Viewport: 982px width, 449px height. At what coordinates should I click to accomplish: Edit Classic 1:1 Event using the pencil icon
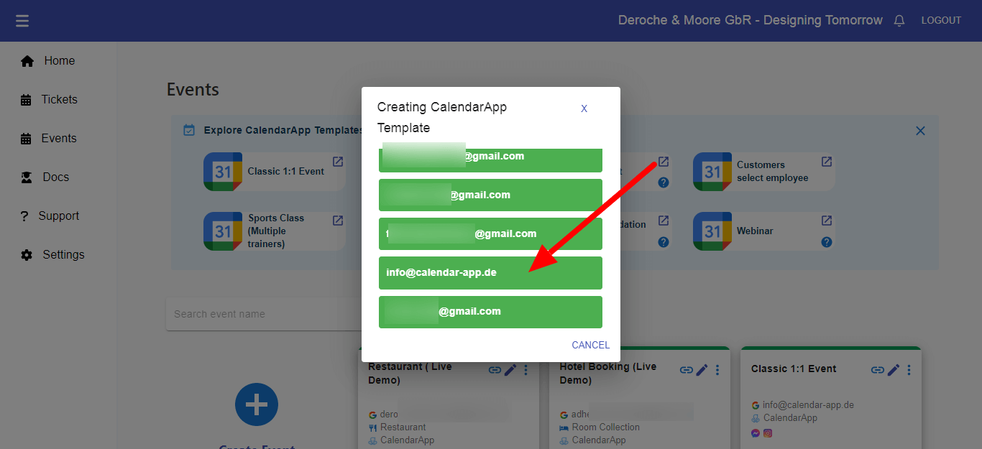click(893, 369)
